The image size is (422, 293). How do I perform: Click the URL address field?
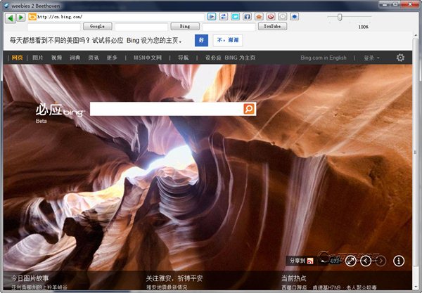click(x=120, y=17)
